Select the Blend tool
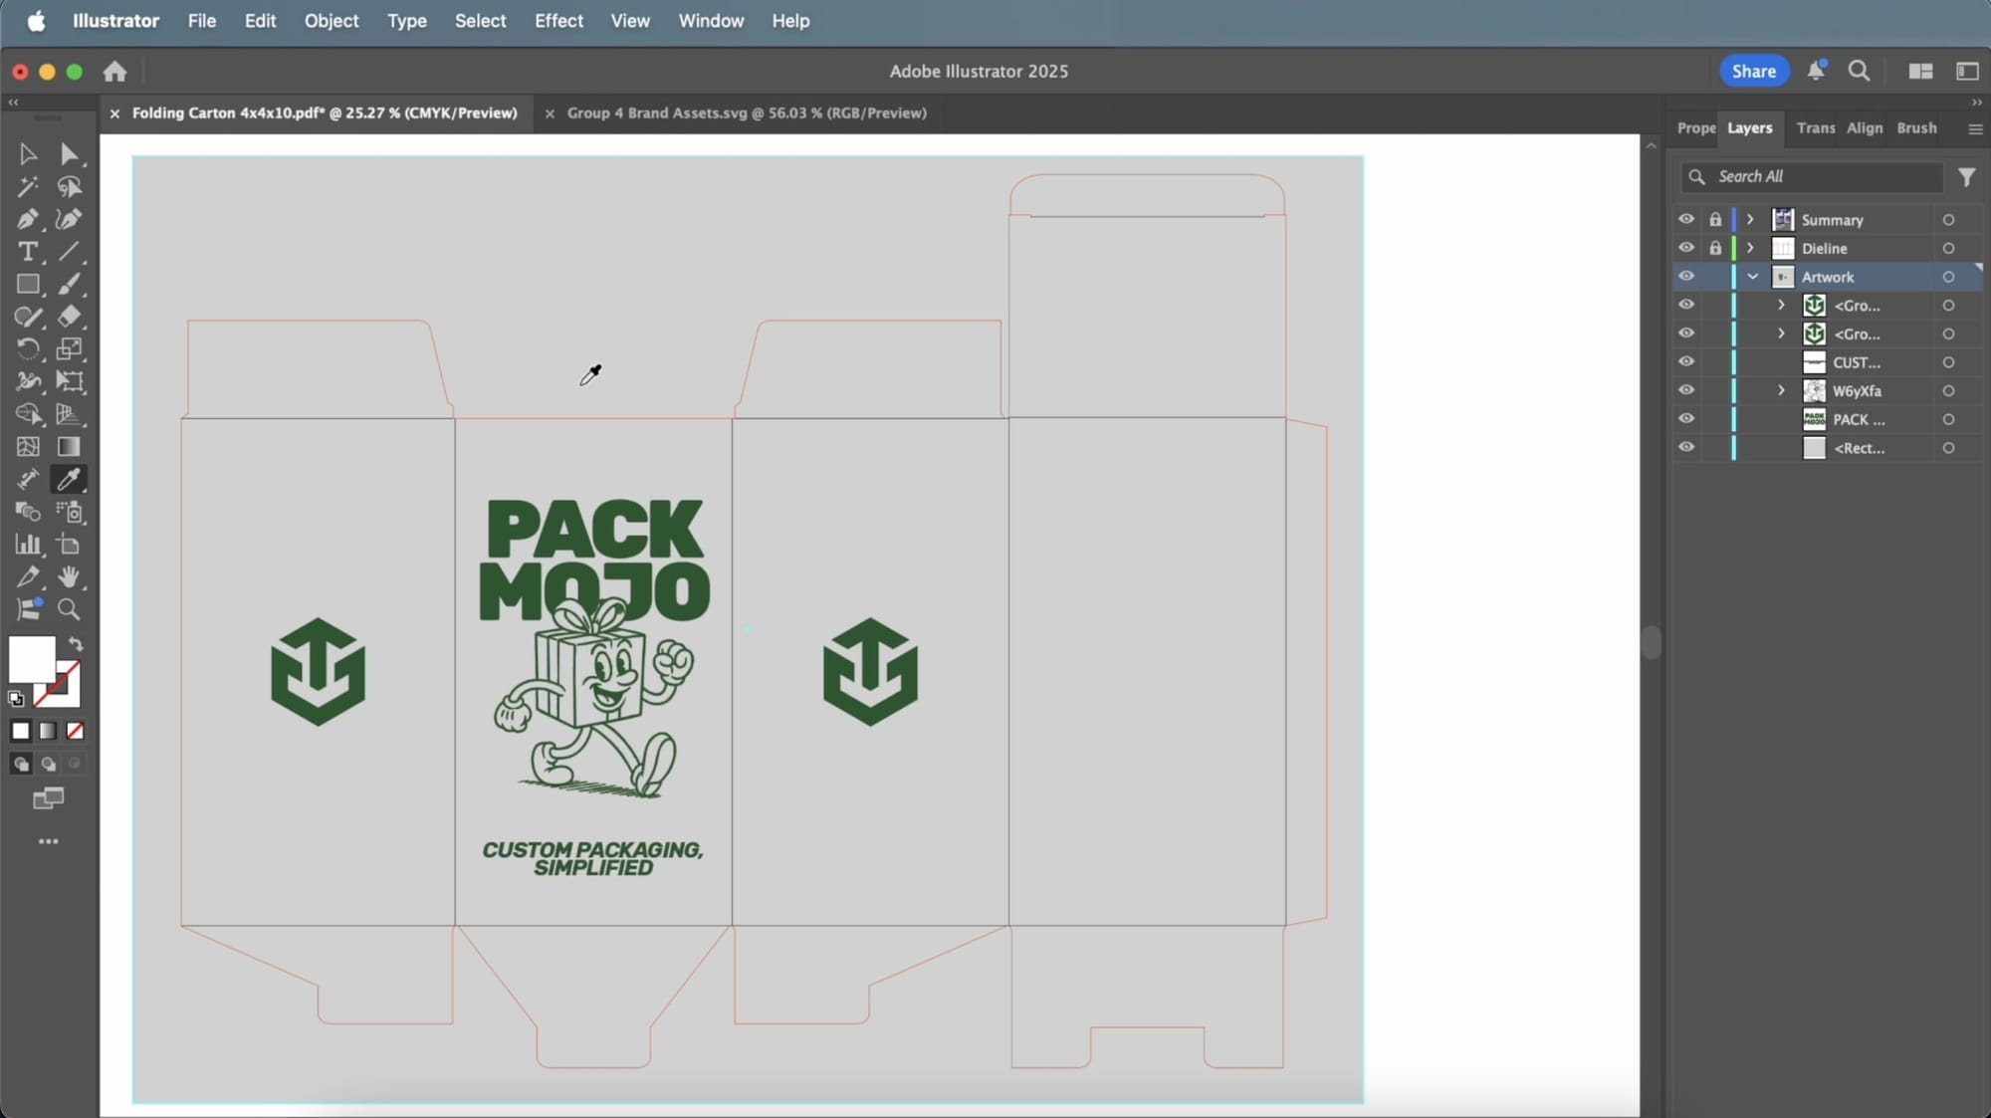This screenshot has width=1991, height=1118. pos(28,512)
